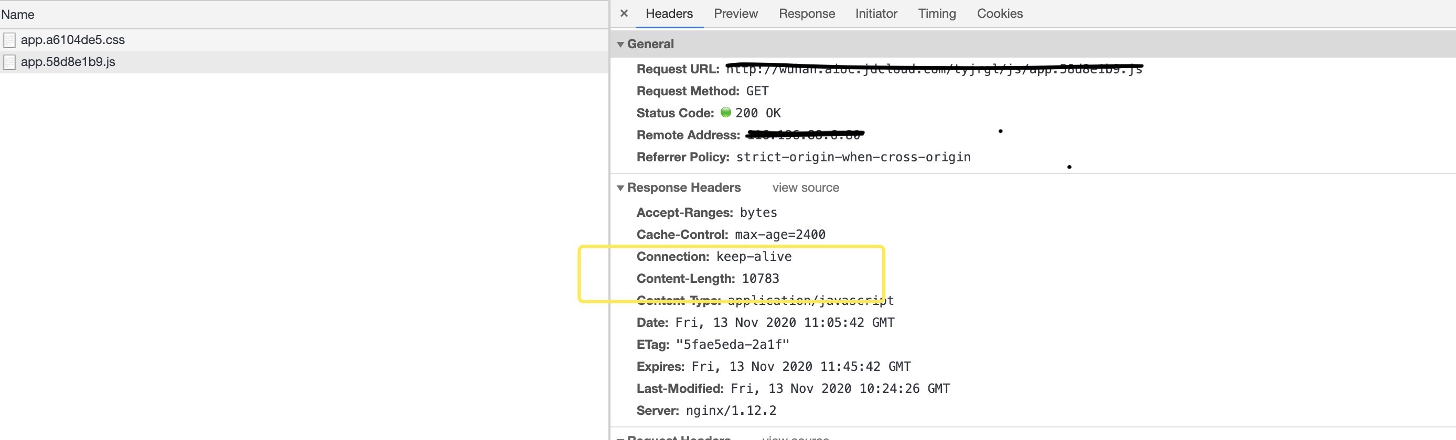Click the Response Headers section title
The width and height of the screenshot is (1456, 440).
684,188
